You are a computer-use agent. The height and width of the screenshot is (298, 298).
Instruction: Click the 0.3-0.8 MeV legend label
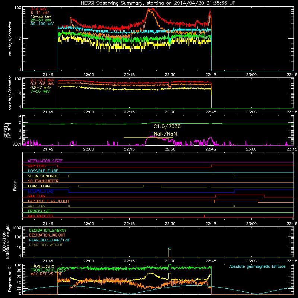42,84
